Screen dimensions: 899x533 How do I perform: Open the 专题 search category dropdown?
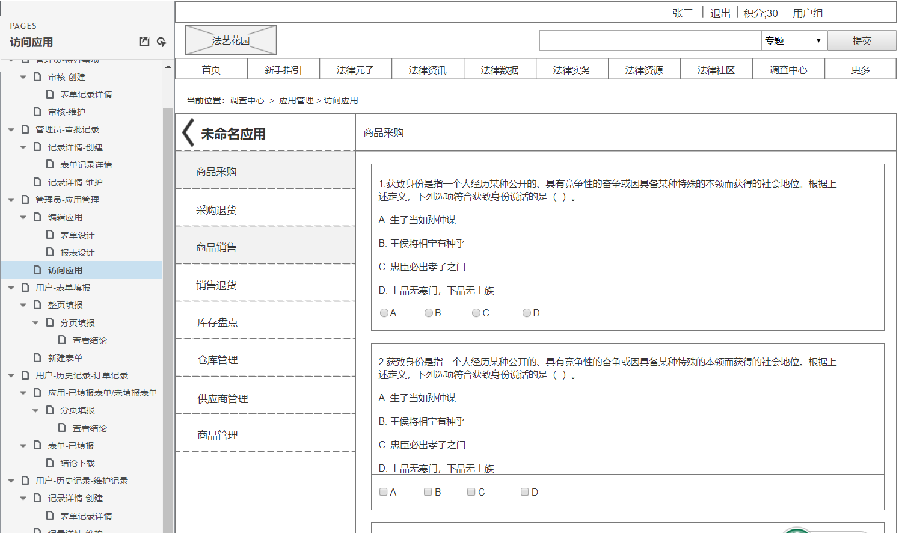click(794, 40)
